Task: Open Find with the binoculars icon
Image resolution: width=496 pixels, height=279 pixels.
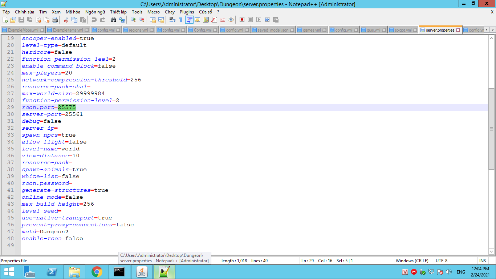Action: click(114, 20)
